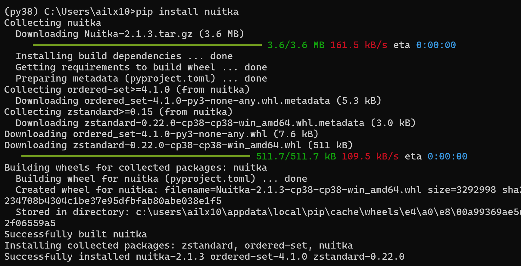Click 'Getting requirements to build wheel' line
This screenshot has height=266, width=521.
(x=141, y=67)
